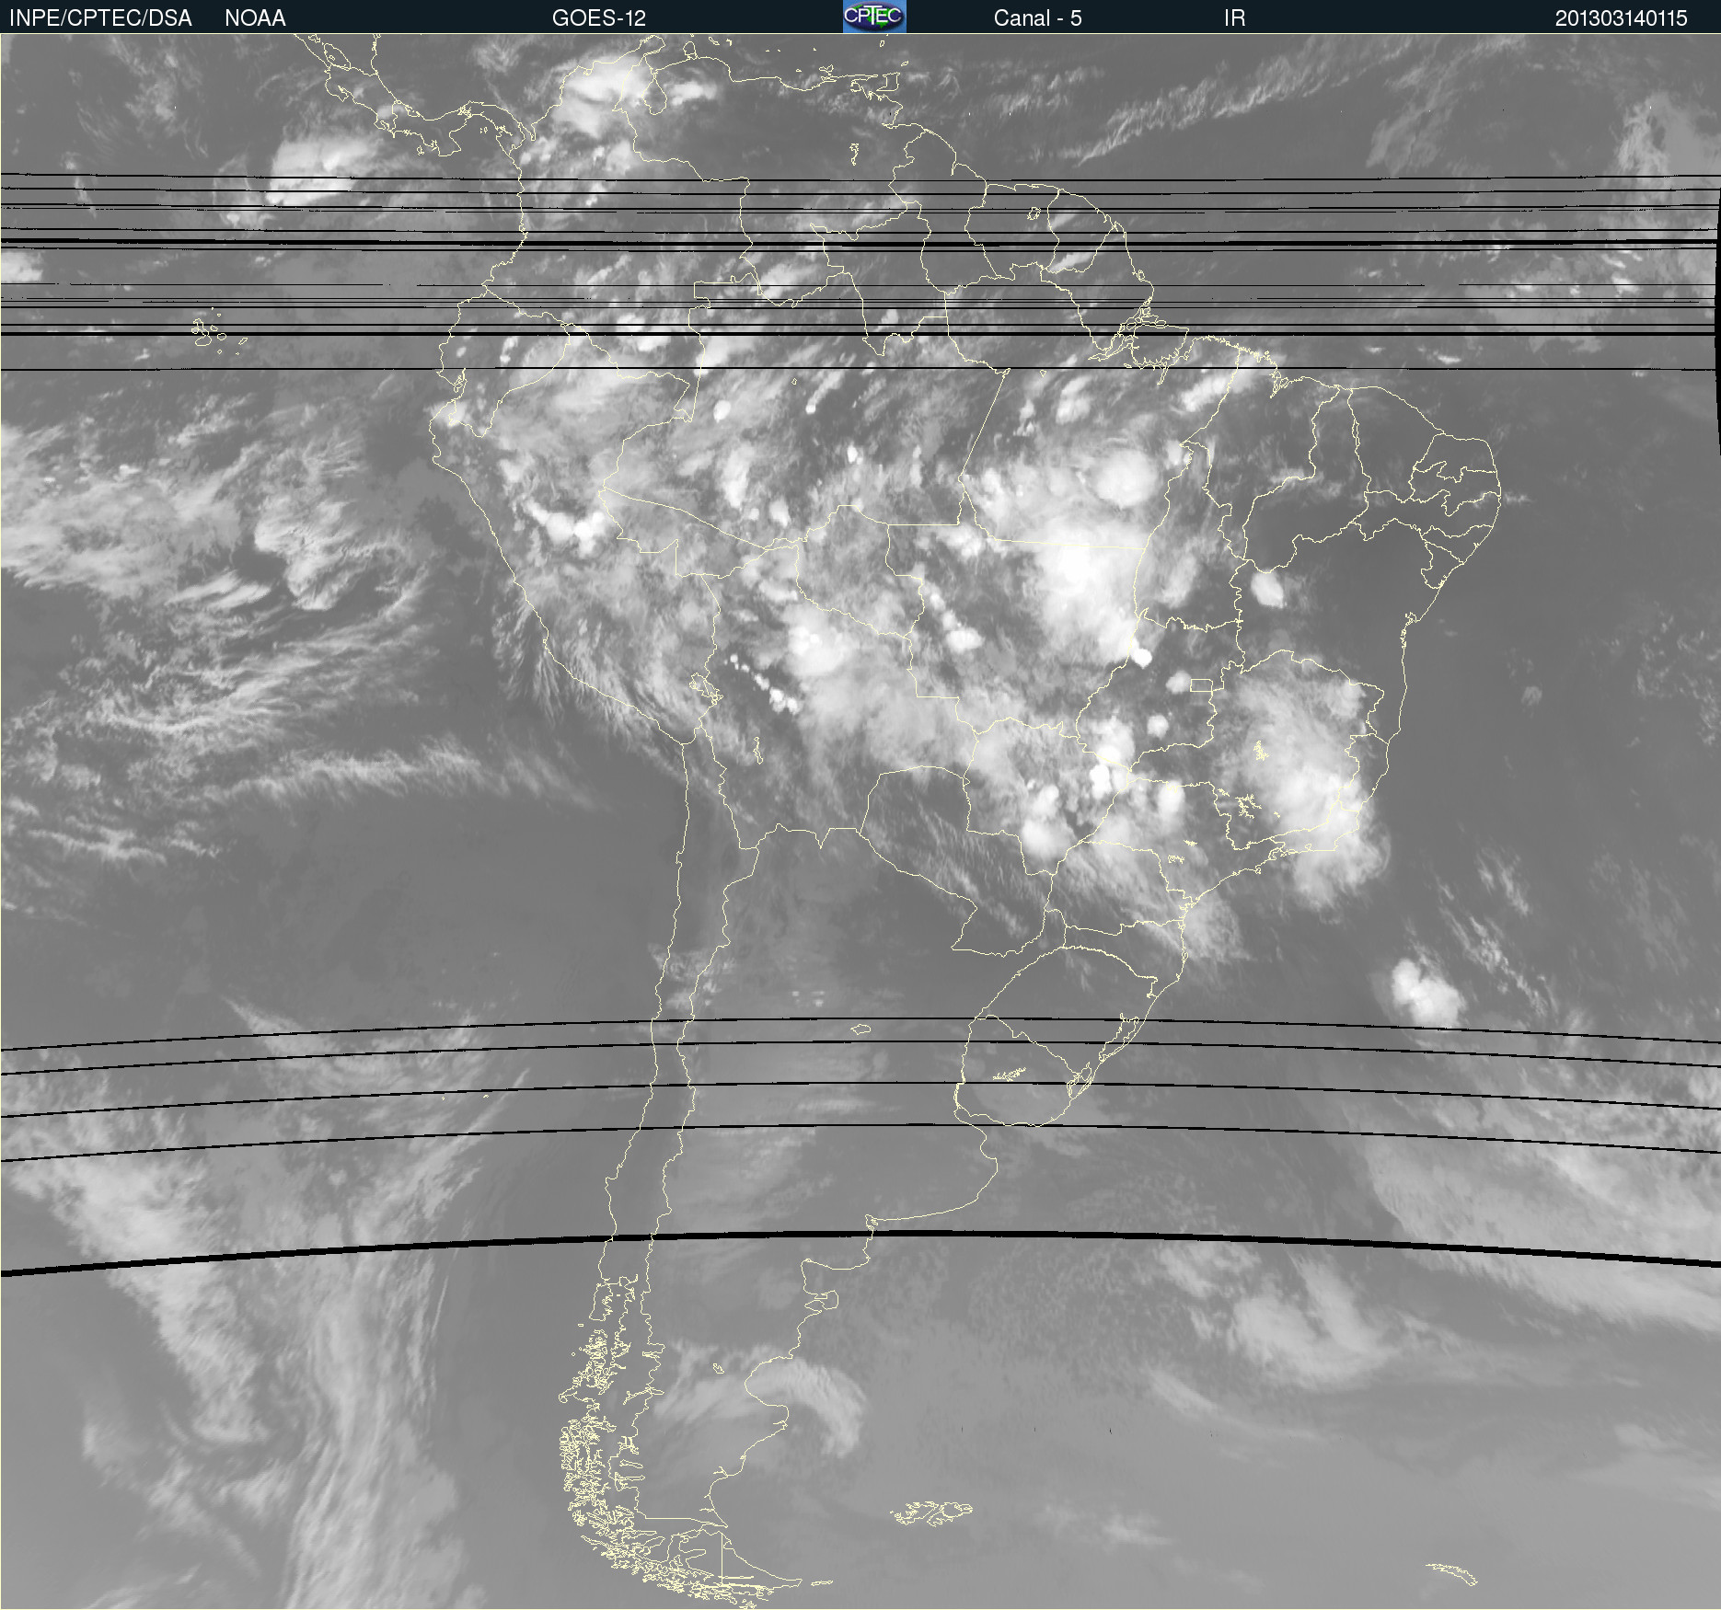This screenshot has height=1610, width=1721.
Task: Click the Canal - 5 label
Action: click(x=1037, y=18)
